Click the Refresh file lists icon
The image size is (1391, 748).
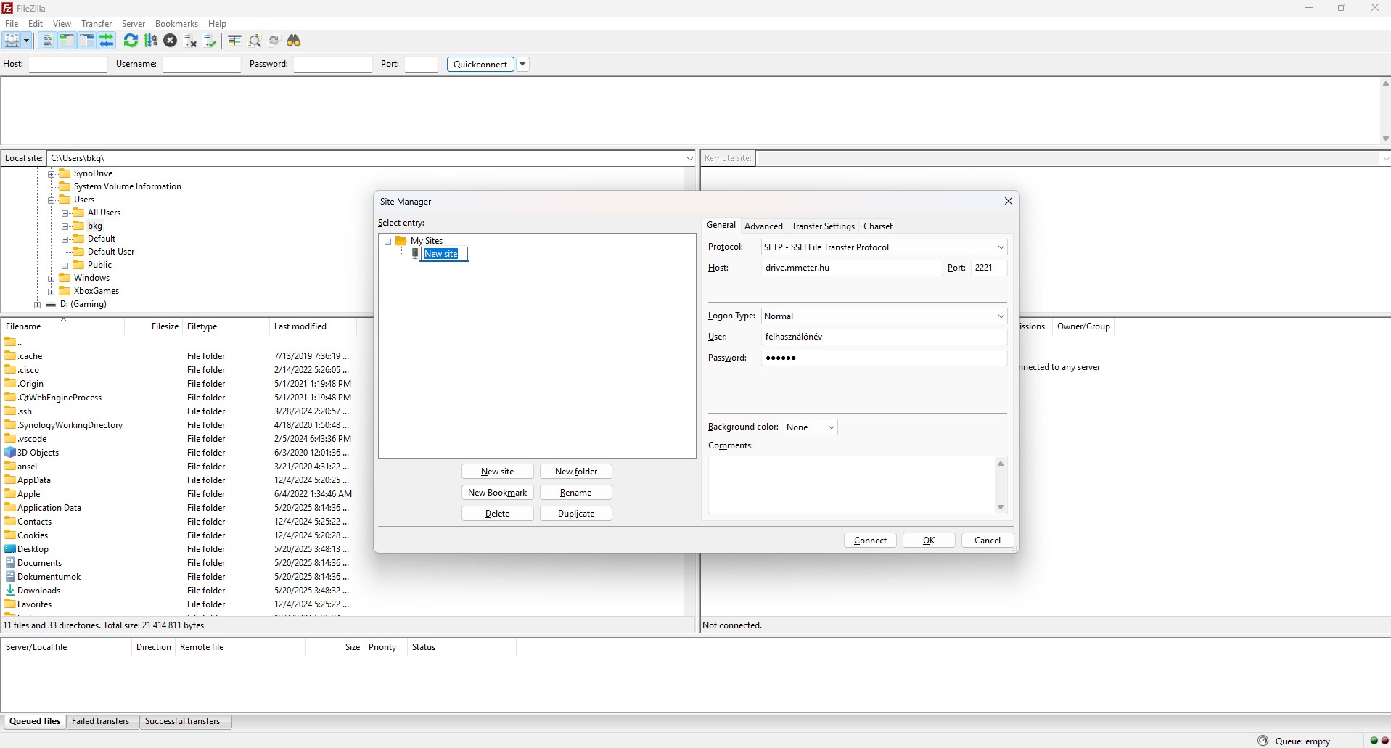(x=131, y=41)
